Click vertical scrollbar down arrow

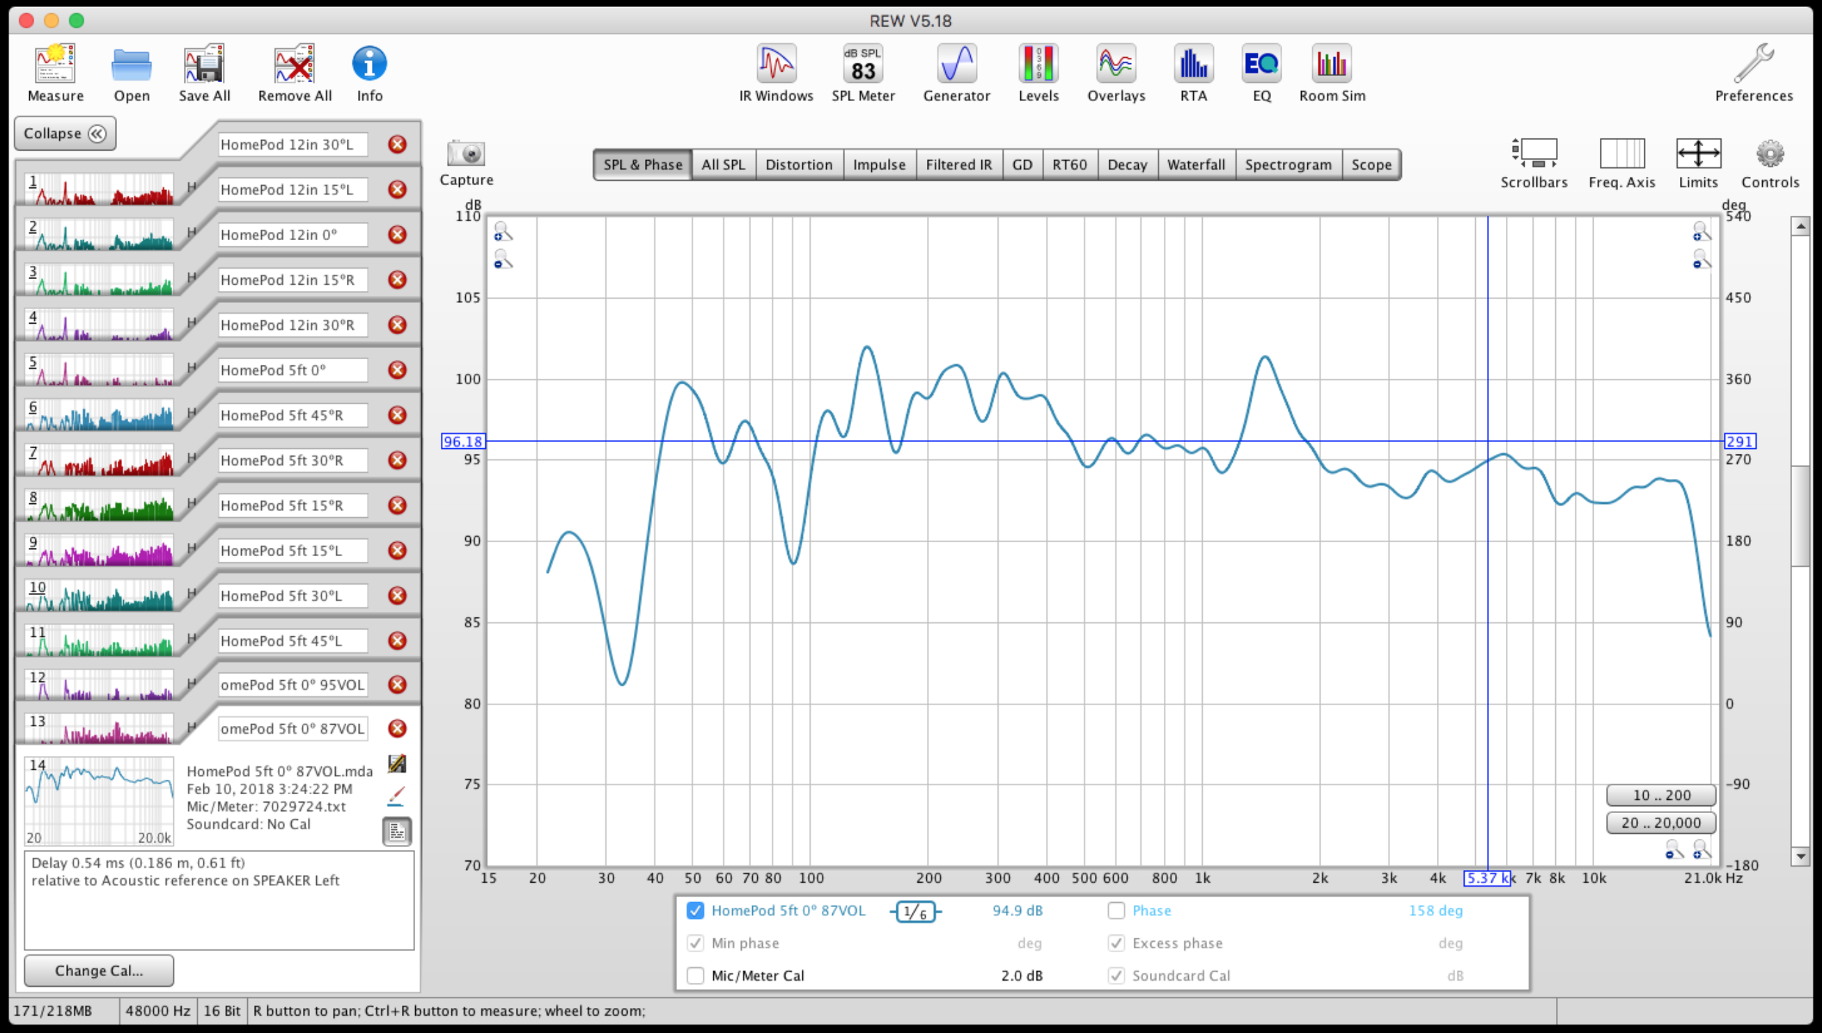click(x=1800, y=855)
